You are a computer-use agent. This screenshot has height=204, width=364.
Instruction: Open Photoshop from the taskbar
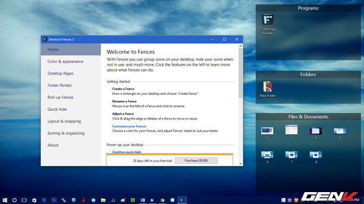(54, 200)
